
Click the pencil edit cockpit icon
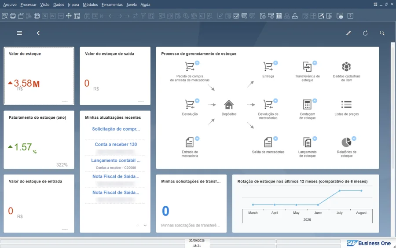pos(348,33)
